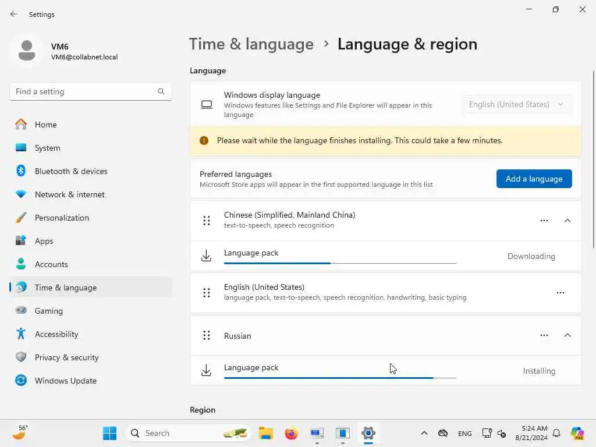Click the cloud sync-off icon in system tray
596x447 pixels.
(443, 433)
